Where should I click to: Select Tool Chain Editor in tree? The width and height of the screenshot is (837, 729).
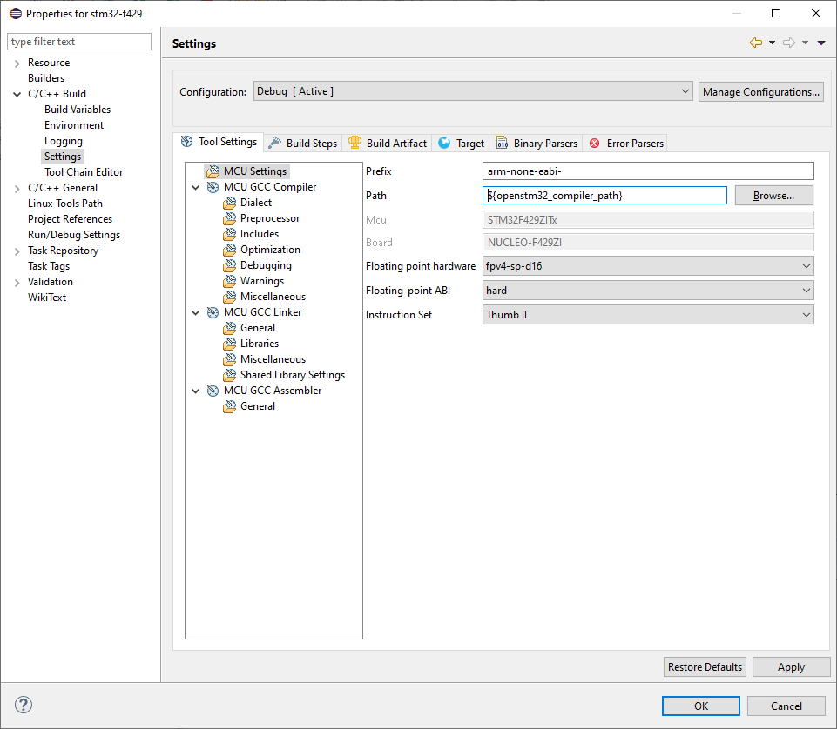[x=84, y=172]
